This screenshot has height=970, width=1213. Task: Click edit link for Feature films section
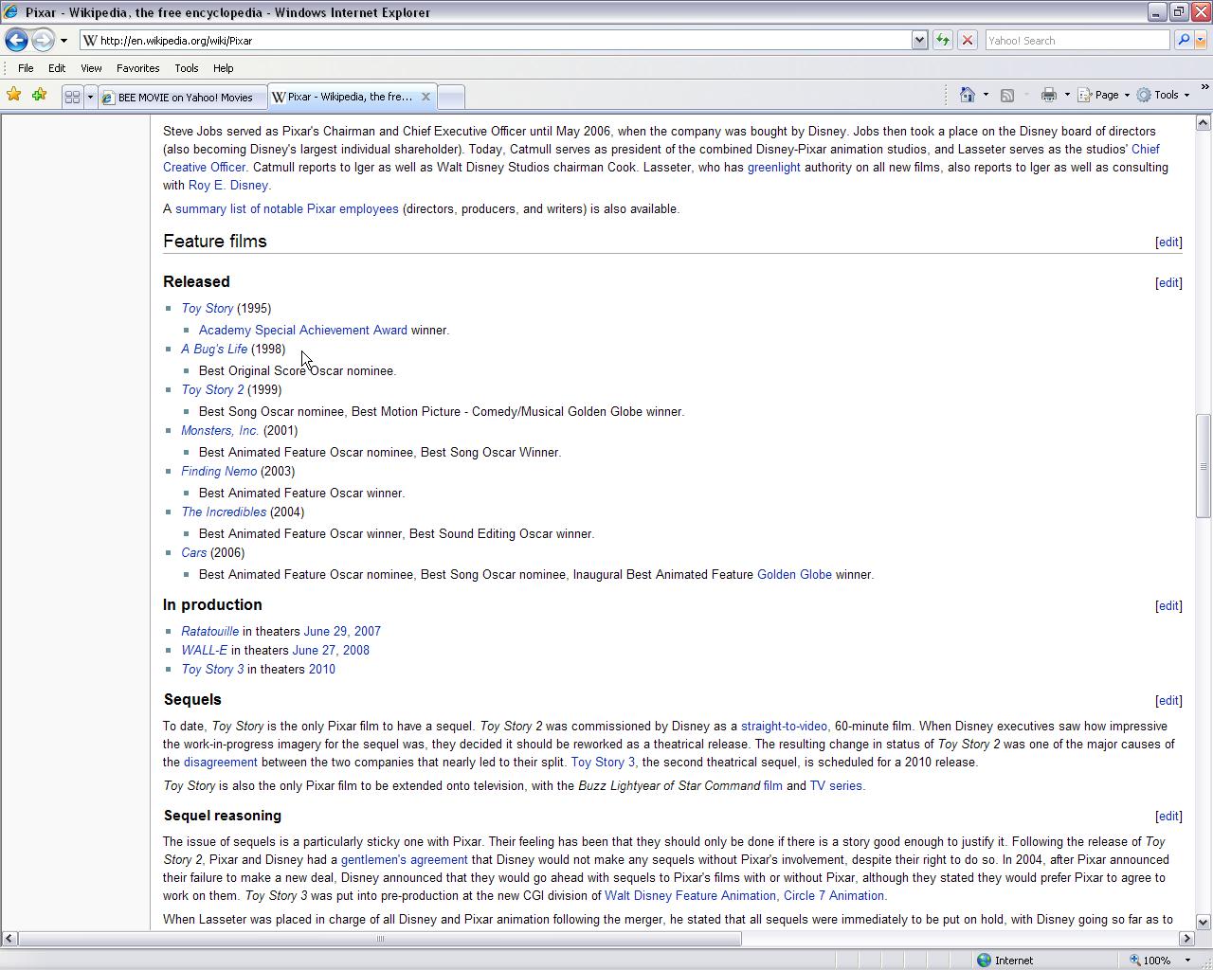click(1168, 242)
